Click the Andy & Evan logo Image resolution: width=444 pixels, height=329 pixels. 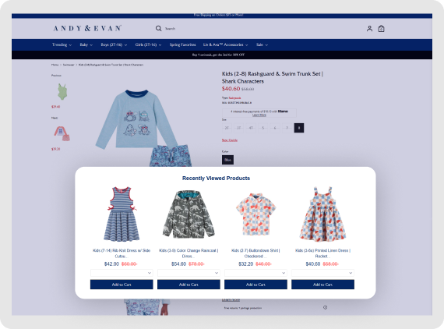(x=87, y=28)
